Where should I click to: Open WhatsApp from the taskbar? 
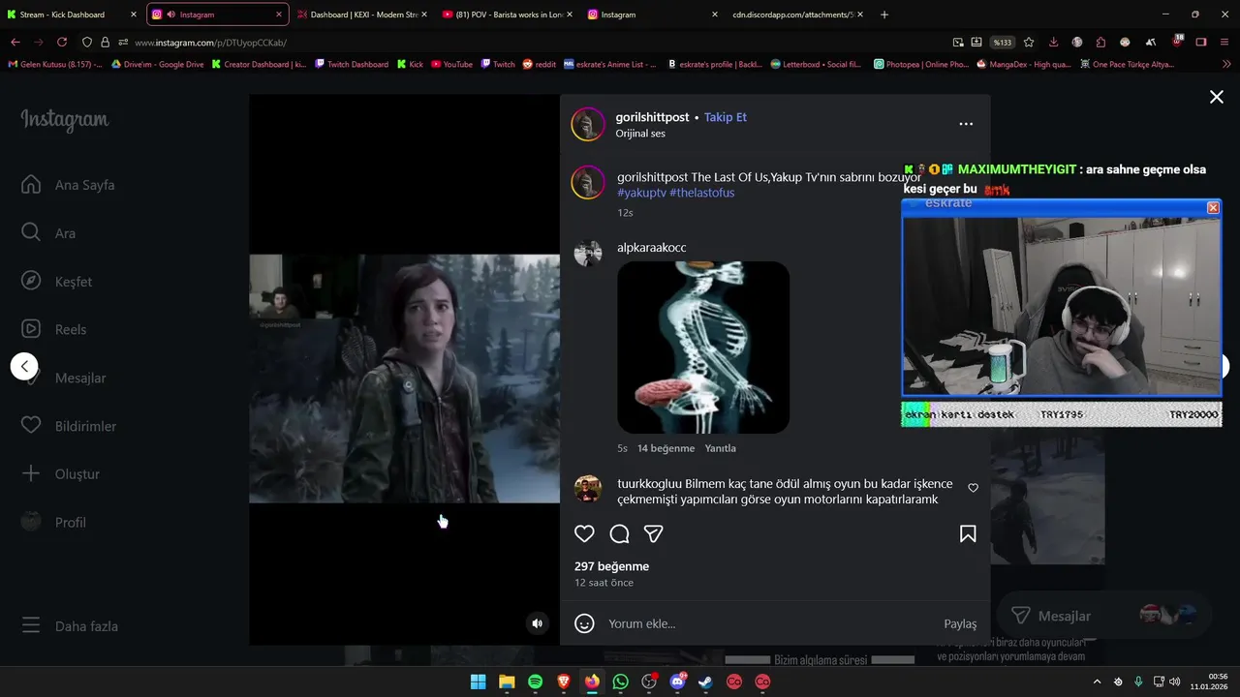click(x=621, y=682)
